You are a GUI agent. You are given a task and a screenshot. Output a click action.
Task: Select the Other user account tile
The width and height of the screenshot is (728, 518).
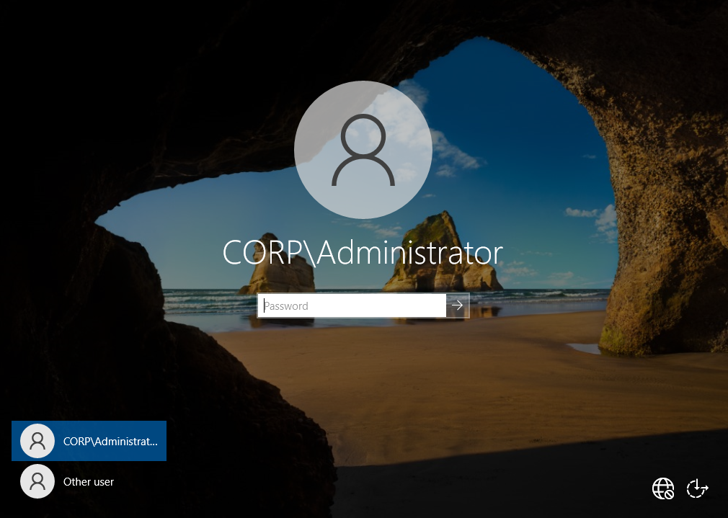pyautogui.click(x=89, y=481)
